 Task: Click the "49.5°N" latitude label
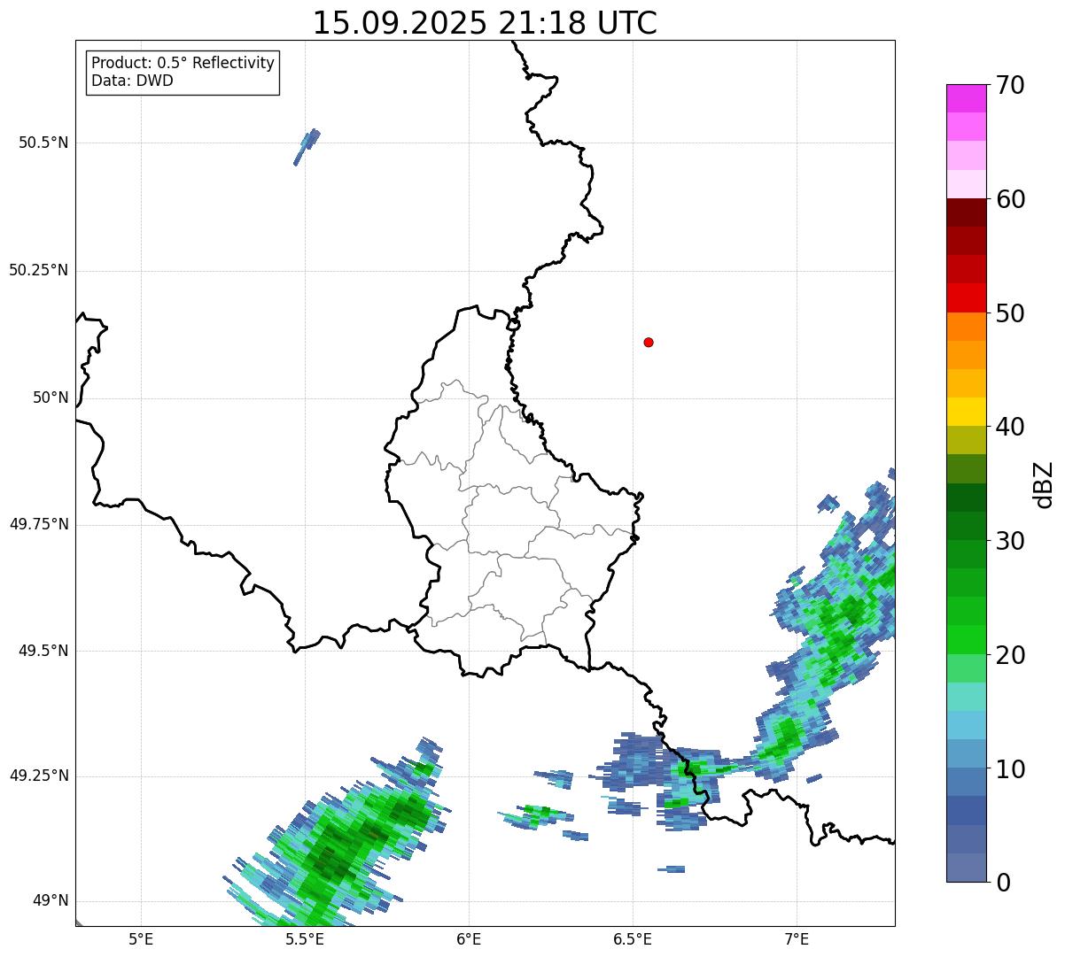pos(43,651)
